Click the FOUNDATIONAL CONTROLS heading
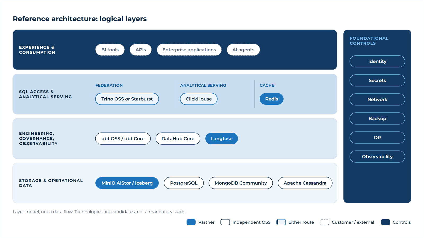This screenshot has height=238, width=424. click(369, 41)
